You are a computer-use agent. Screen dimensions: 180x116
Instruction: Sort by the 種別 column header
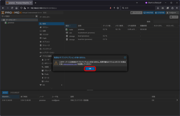click(71, 26)
